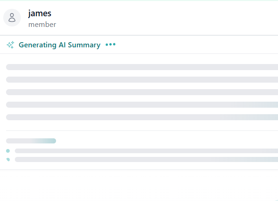The image size is (278, 201).
Task: Click the AI sparkle icon
Action: click(10, 45)
